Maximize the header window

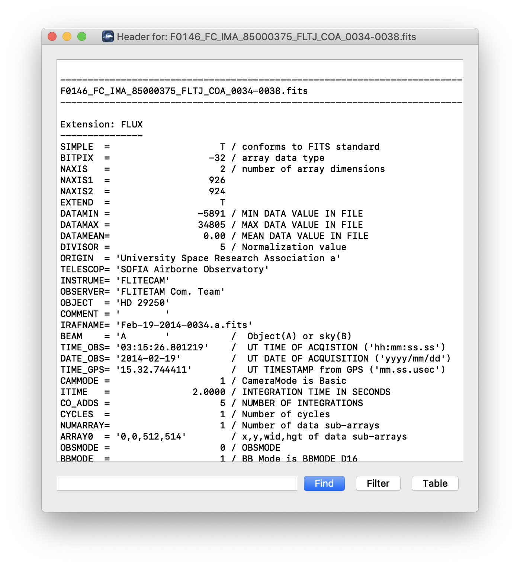[x=81, y=37]
